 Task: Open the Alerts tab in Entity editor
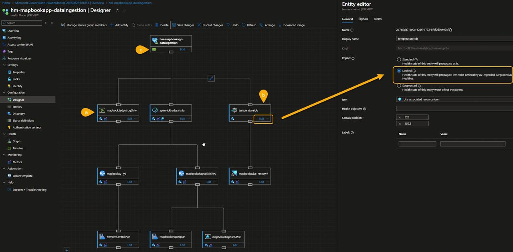(377, 19)
